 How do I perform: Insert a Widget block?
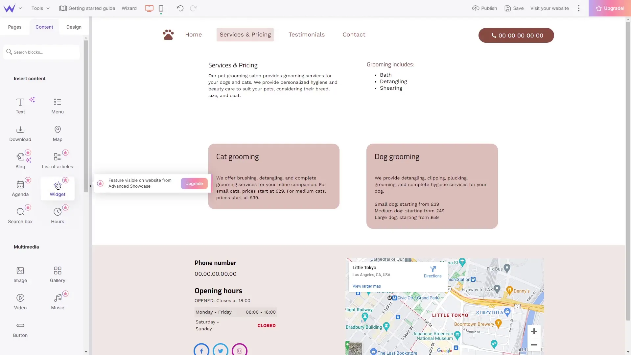[58, 188]
